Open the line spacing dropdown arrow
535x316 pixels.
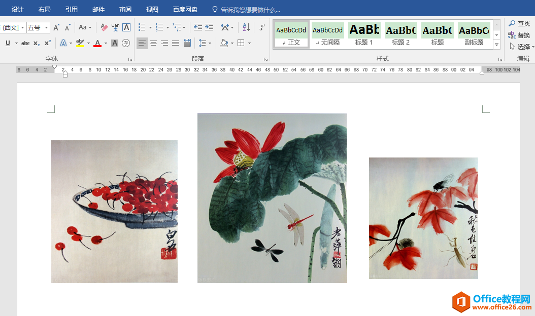(x=210, y=43)
